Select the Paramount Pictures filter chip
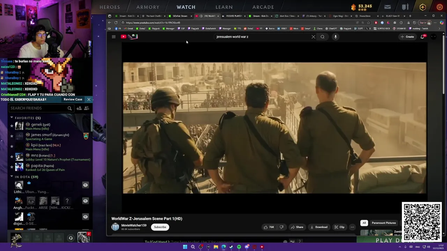This screenshot has width=447, height=251. pos(384,223)
